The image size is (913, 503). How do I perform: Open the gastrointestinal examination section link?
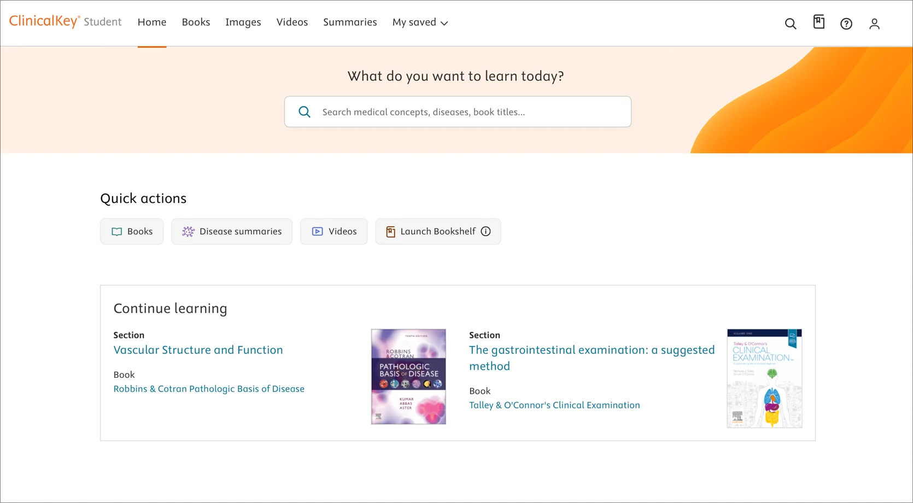592,358
